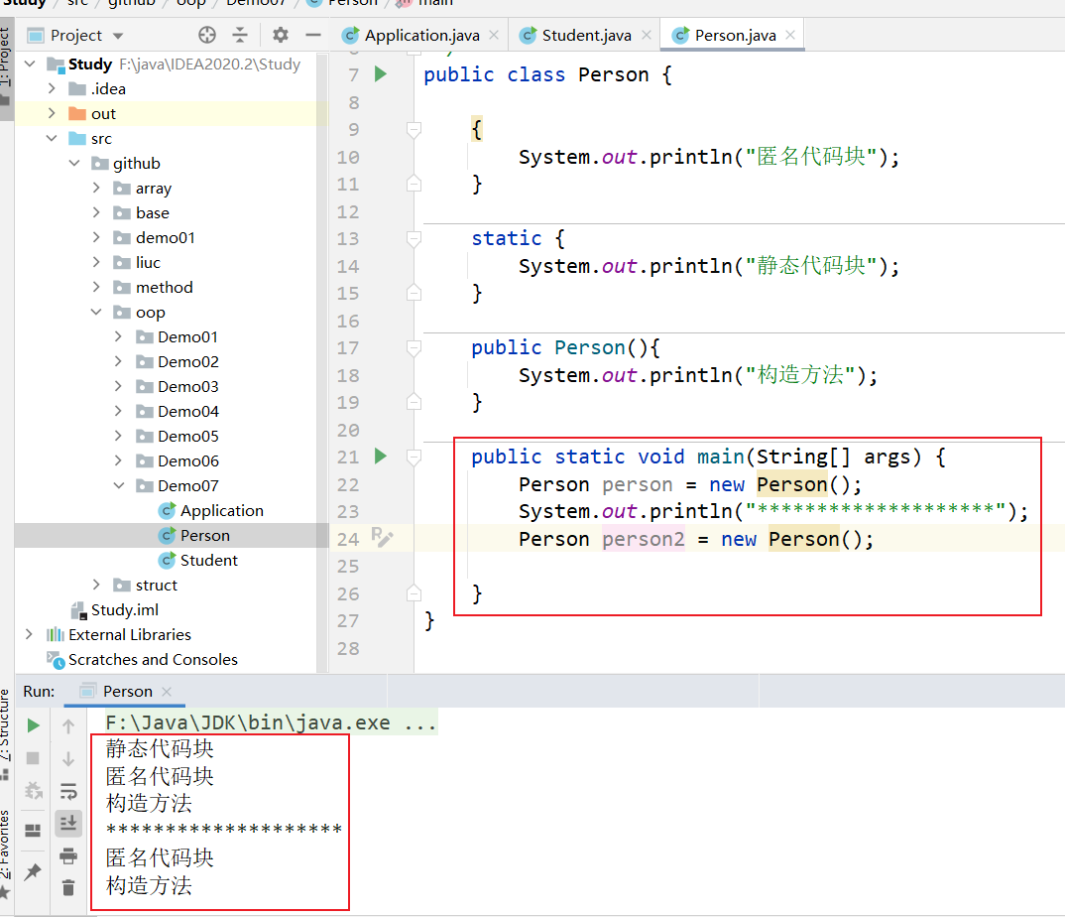Viewport: 1065px width, 917px height.
Task: Open Student class in project tree
Action: click(208, 560)
